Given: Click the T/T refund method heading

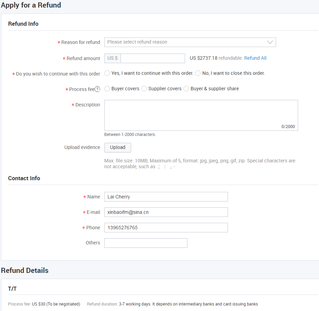Looking at the screenshot, I should tap(12, 289).
